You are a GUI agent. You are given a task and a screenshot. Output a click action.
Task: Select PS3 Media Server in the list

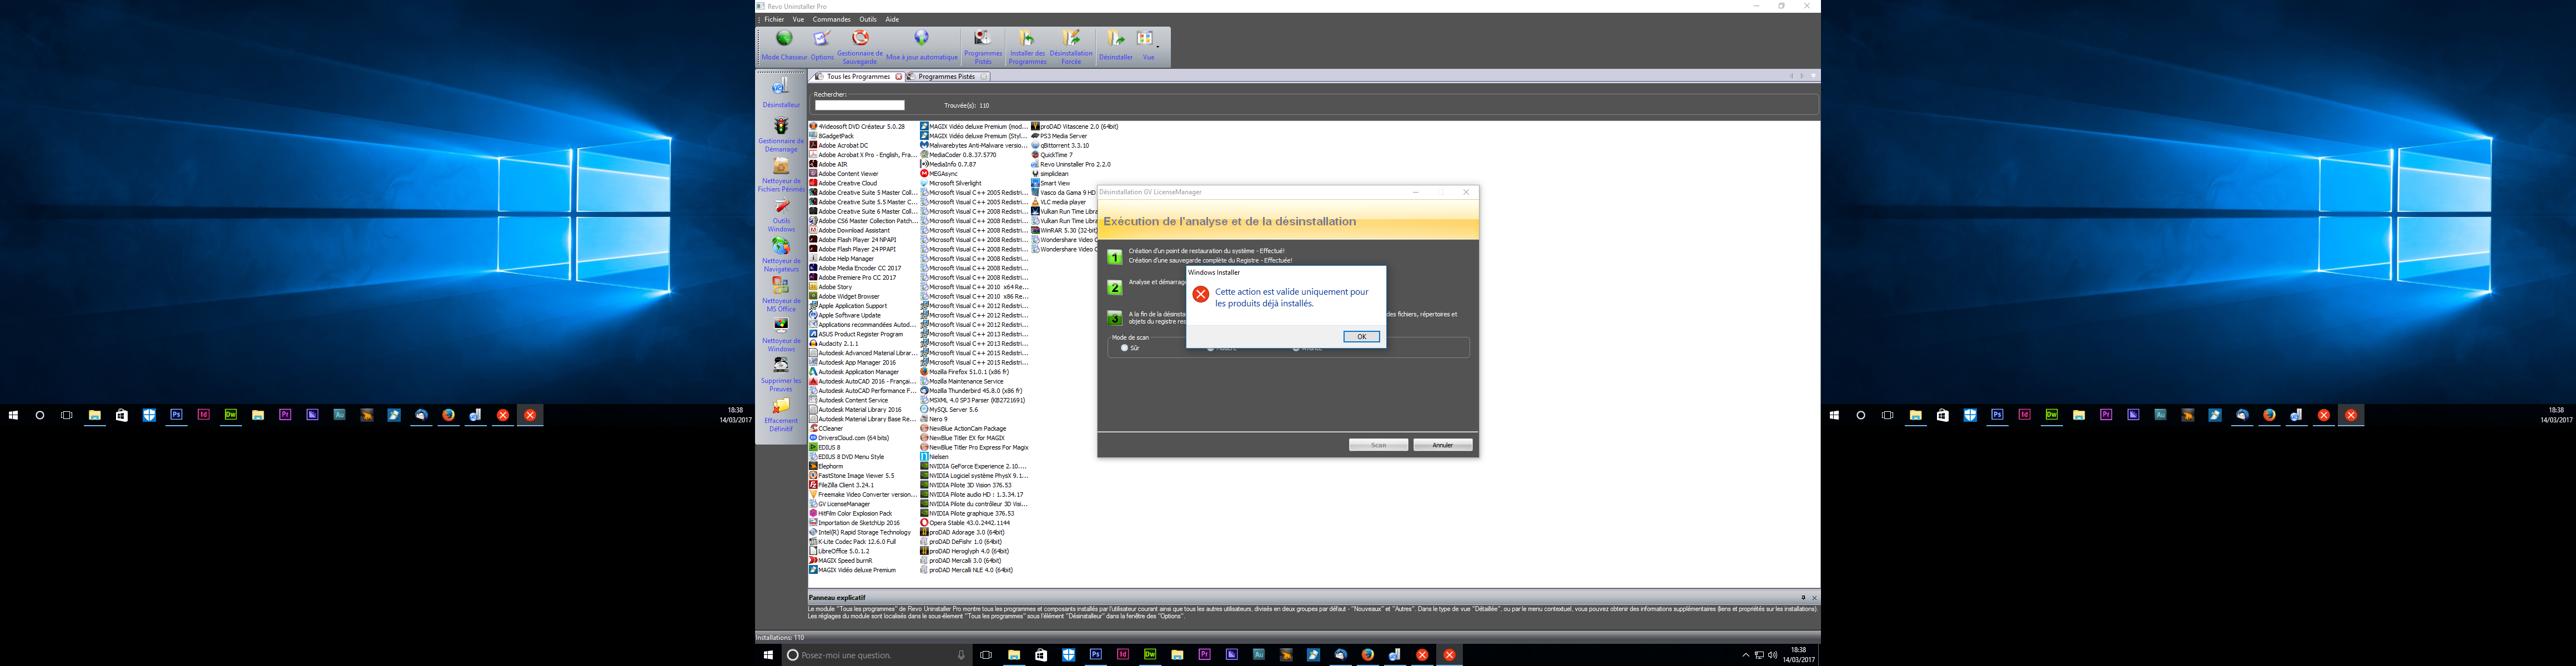click(1059, 136)
